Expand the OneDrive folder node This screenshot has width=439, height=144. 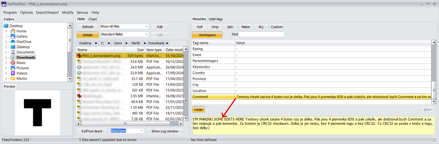click(6, 42)
